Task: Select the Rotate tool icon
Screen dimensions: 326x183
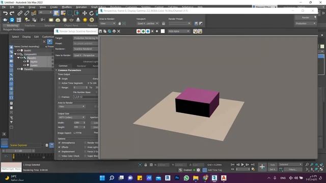Action: (x=92, y=13)
